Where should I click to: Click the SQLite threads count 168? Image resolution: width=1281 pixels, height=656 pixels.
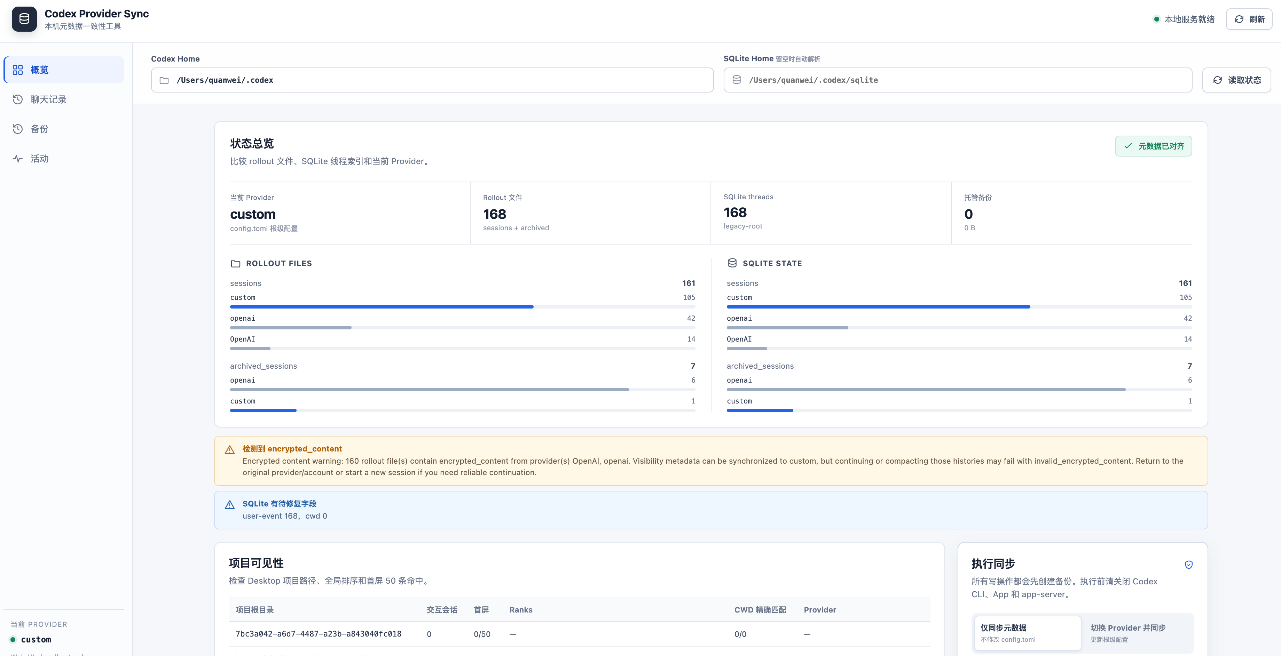tap(735, 213)
